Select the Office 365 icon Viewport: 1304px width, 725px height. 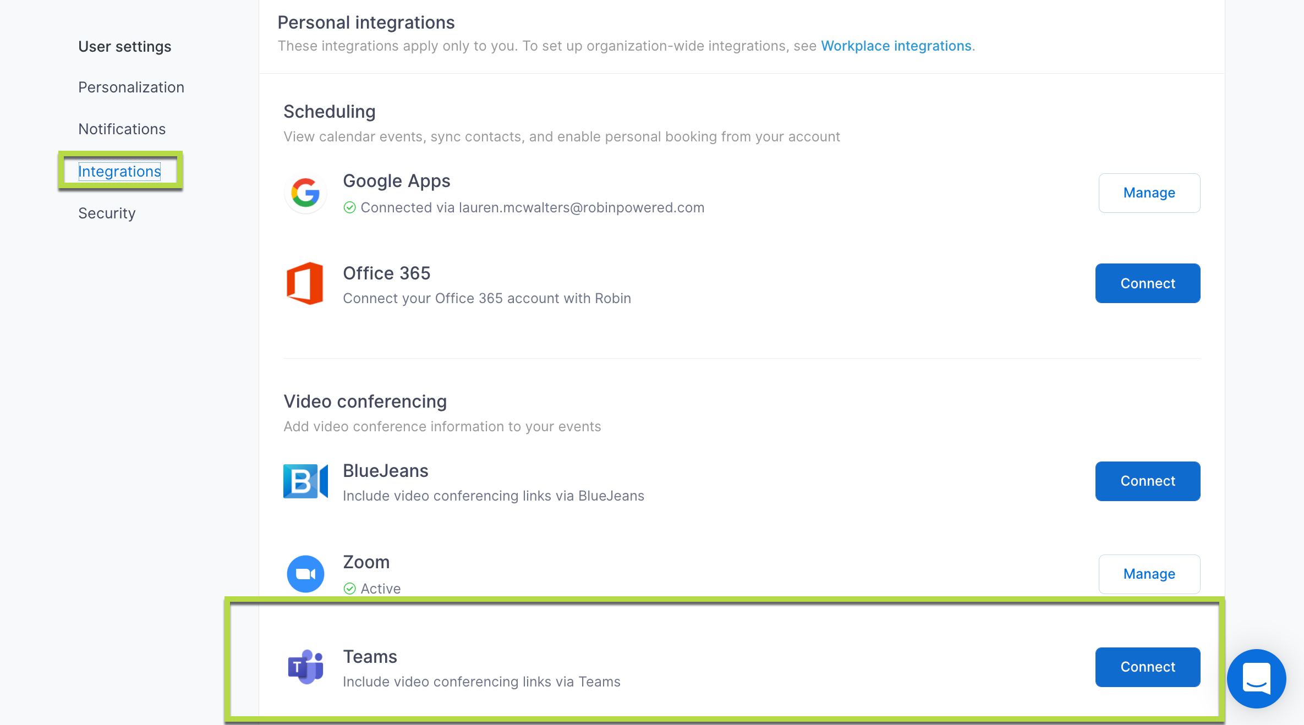click(305, 283)
